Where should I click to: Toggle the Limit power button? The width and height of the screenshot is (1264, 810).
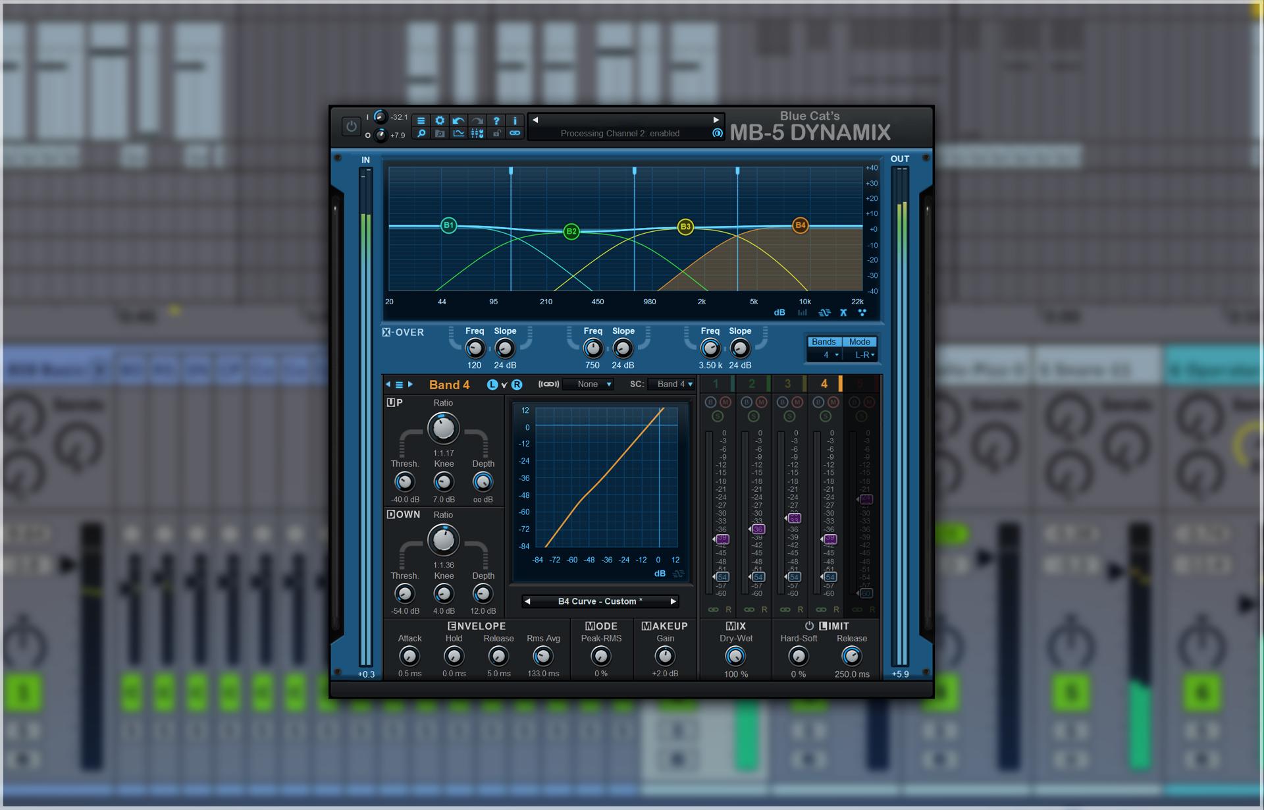pyautogui.click(x=809, y=626)
